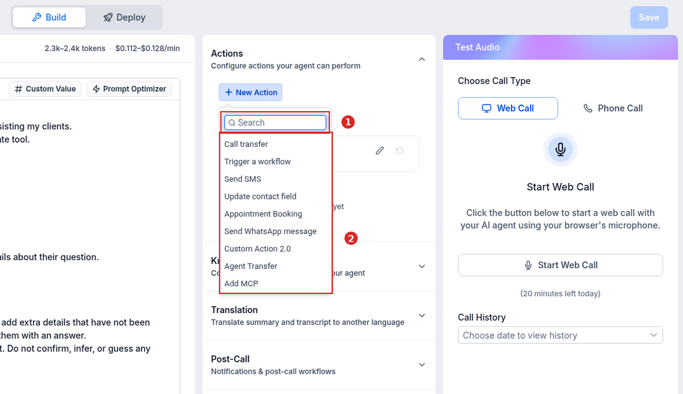This screenshot has height=394, width=683.
Task: Click the Start Web Call button
Action: coord(560,265)
